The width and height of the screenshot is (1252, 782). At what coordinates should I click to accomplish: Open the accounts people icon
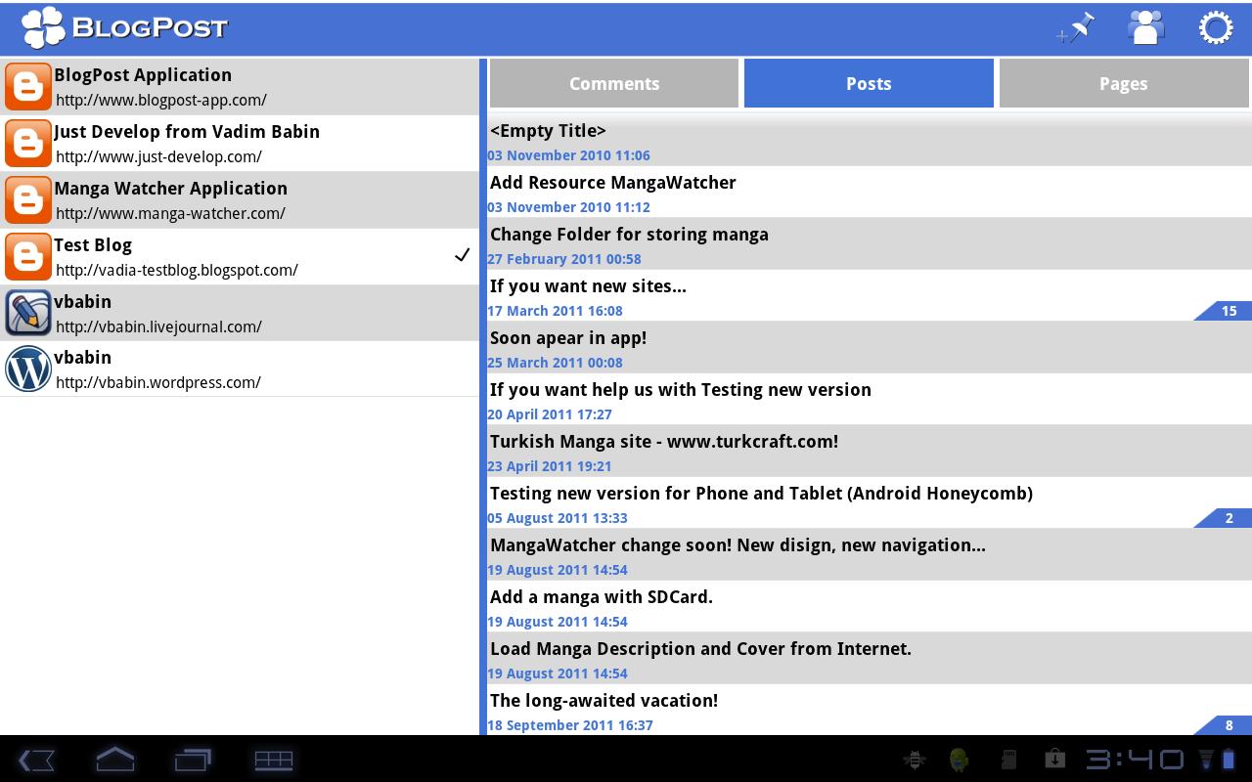1145,27
